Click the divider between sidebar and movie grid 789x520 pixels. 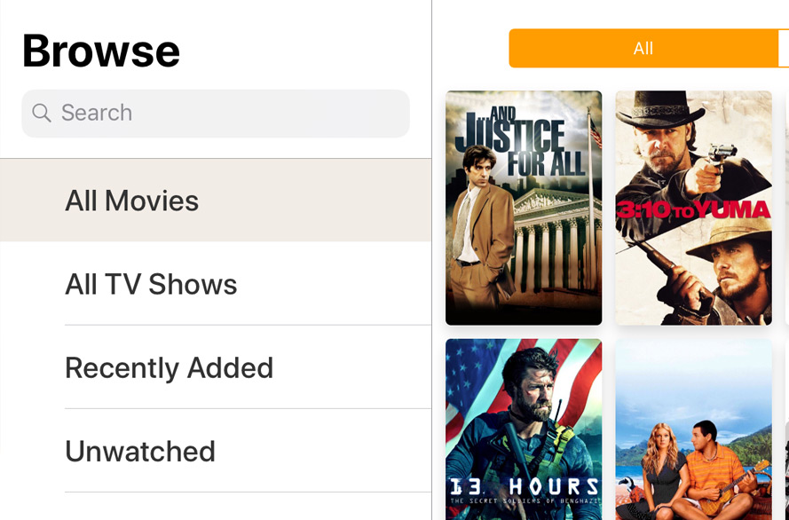point(432,266)
